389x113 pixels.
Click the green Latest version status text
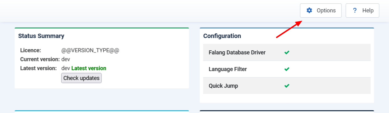pyautogui.click(x=89, y=68)
